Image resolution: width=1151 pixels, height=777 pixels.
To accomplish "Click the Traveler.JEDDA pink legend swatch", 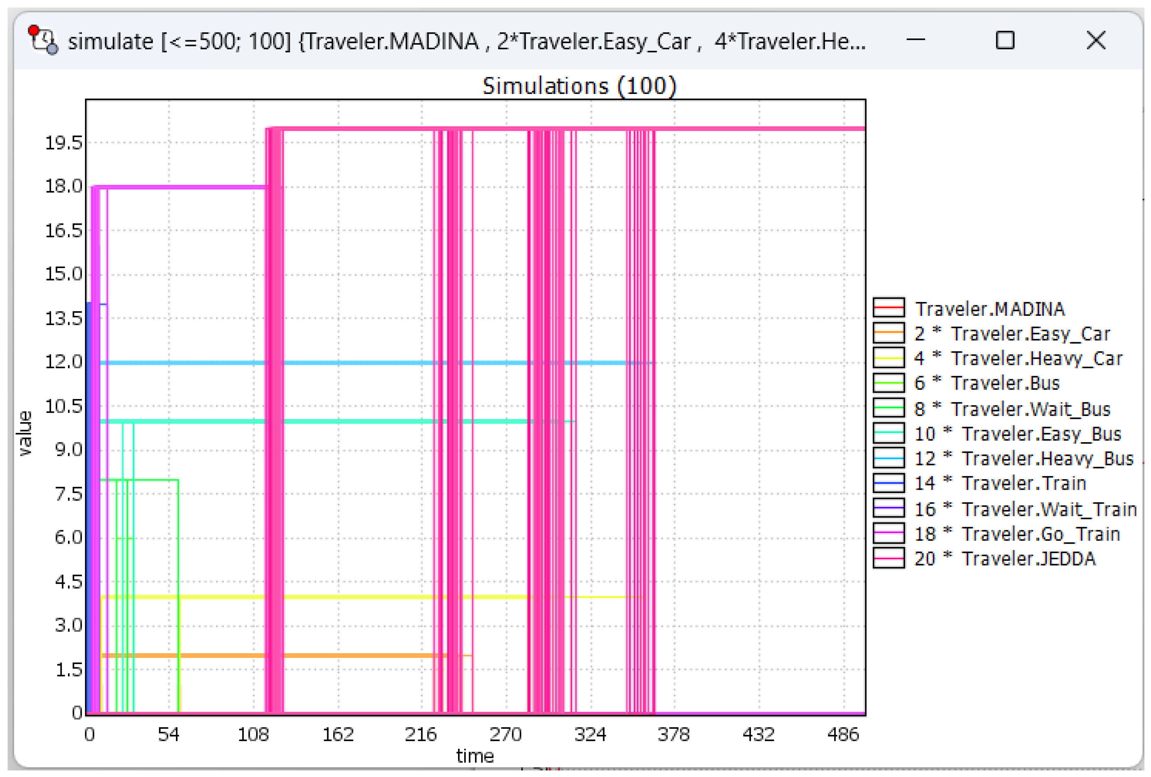I will (x=889, y=558).
